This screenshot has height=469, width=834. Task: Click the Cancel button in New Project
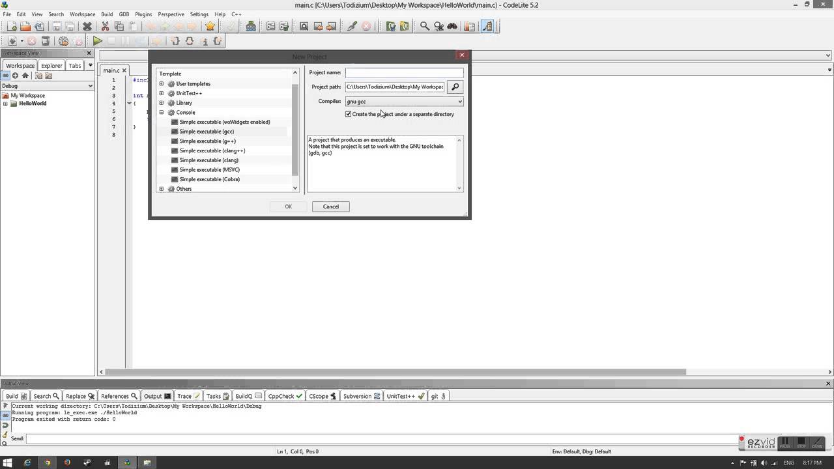330,206
